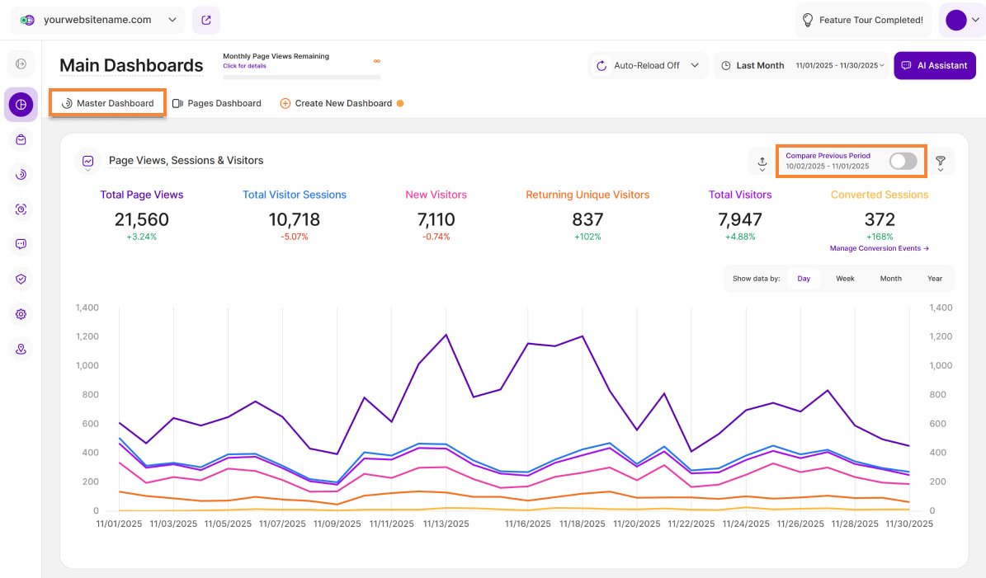Enable the Compare Previous Period toggle
The image size is (986, 578).
coord(903,162)
